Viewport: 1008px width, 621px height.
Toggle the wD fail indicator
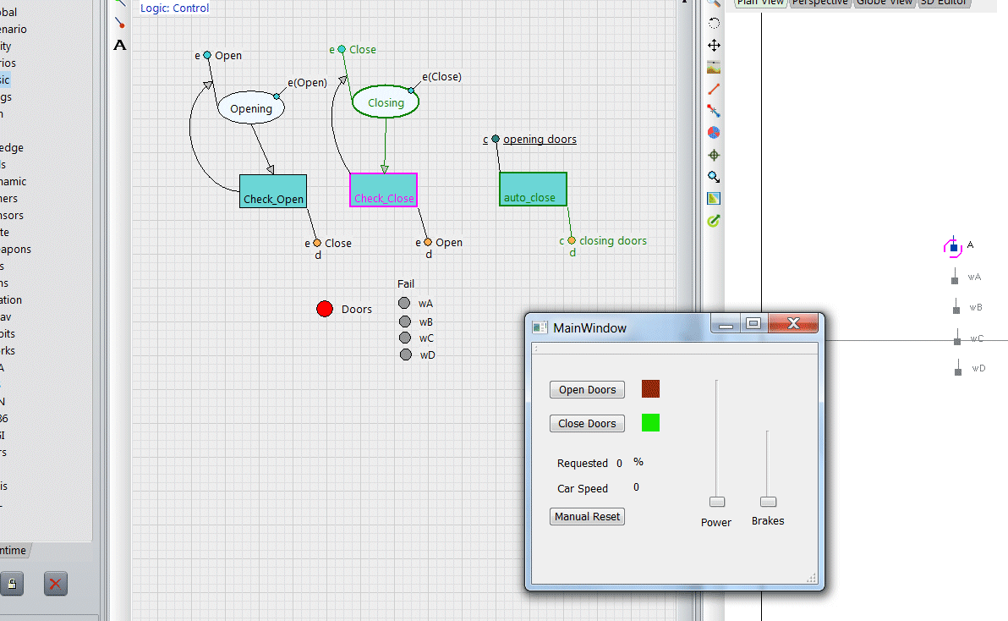pos(405,354)
